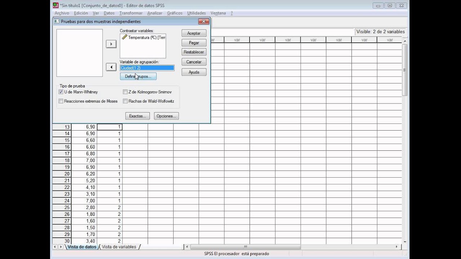This screenshot has height=259, width=461.
Task: Close the Pruebas para dos muestras dialog
Action: pos(203,21)
